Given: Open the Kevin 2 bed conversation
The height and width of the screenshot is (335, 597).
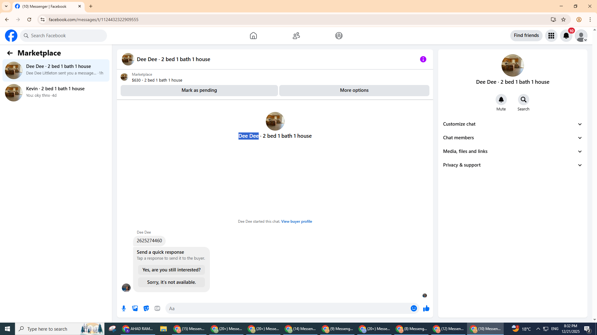Looking at the screenshot, I should [x=56, y=92].
